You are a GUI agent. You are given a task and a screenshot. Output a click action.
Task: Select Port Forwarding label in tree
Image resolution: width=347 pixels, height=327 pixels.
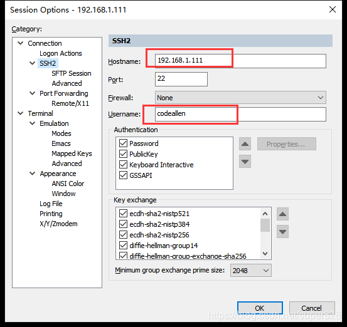[x=64, y=93]
